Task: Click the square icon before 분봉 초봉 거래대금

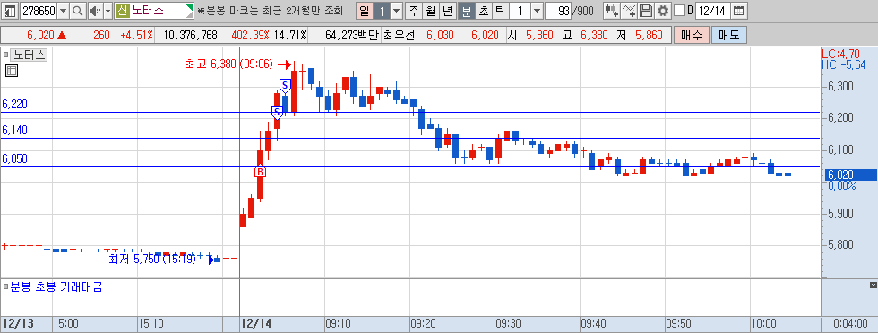Action: pyautogui.click(x=5, y=287)
